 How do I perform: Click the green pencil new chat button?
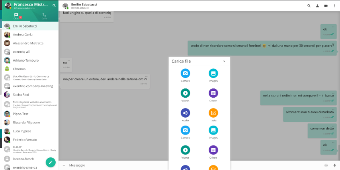pyautogui.click(x=51, y=162)
